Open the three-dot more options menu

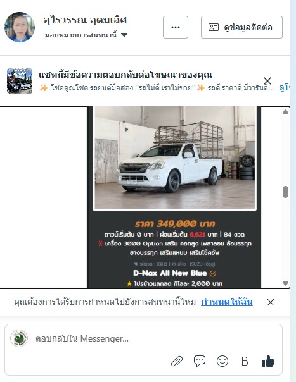click(176, 27)
